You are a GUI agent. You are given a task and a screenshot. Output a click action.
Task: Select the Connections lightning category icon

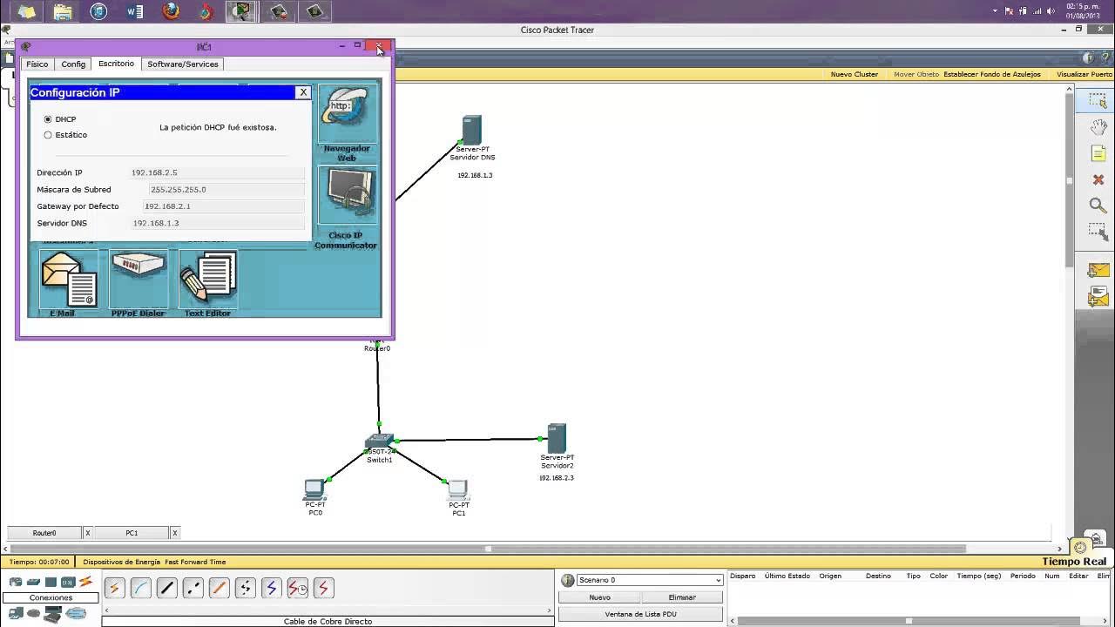85,582
